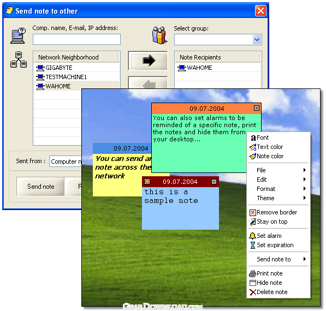Click the Print note printer icon
326x311 pixels.
click(253, 273)
